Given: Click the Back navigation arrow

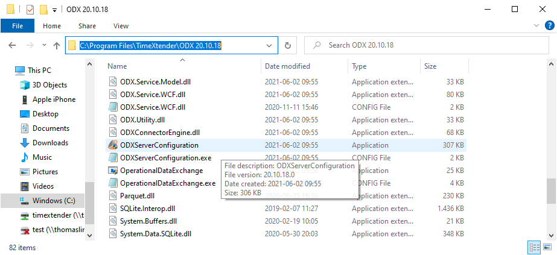Looking at the screenshot, I should (12, 45).
